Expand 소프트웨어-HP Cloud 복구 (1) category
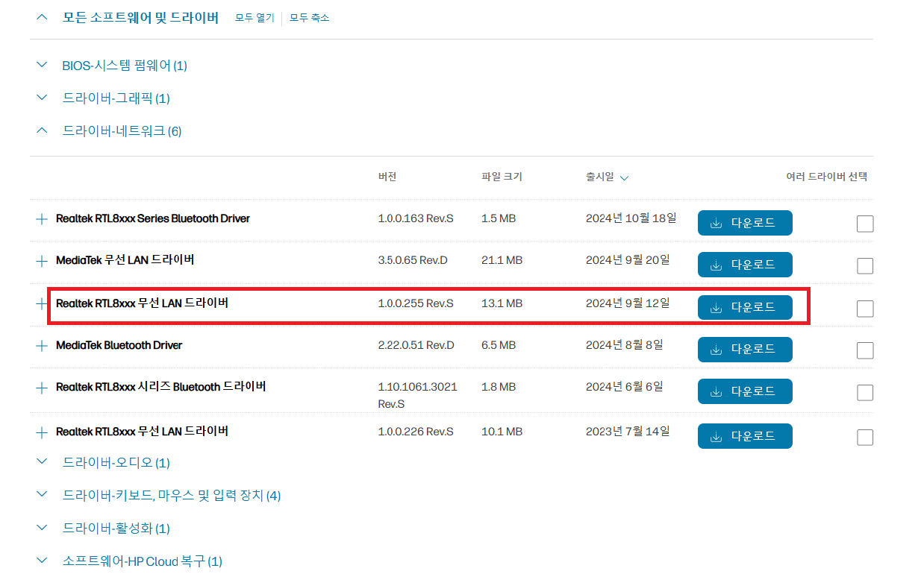 tap(42, 561)
